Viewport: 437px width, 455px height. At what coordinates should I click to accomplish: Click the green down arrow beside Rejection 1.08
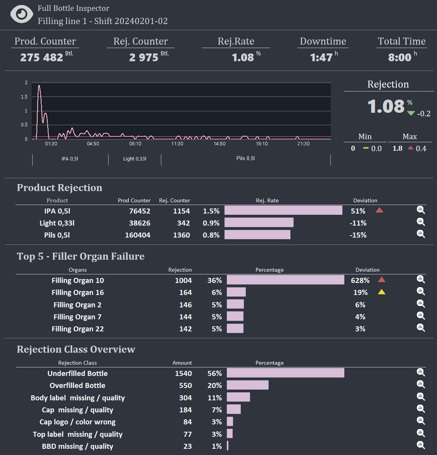411,113
